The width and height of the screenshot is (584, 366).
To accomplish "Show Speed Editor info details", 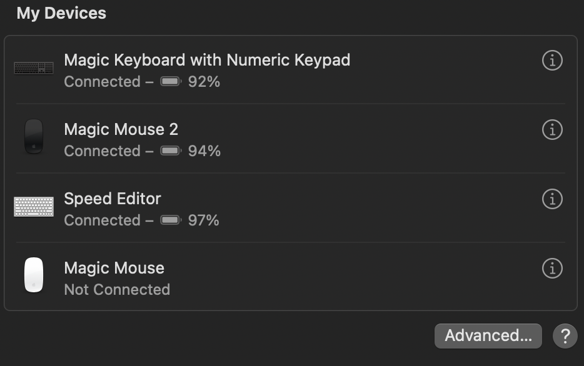I will click(x=551, y=199).
